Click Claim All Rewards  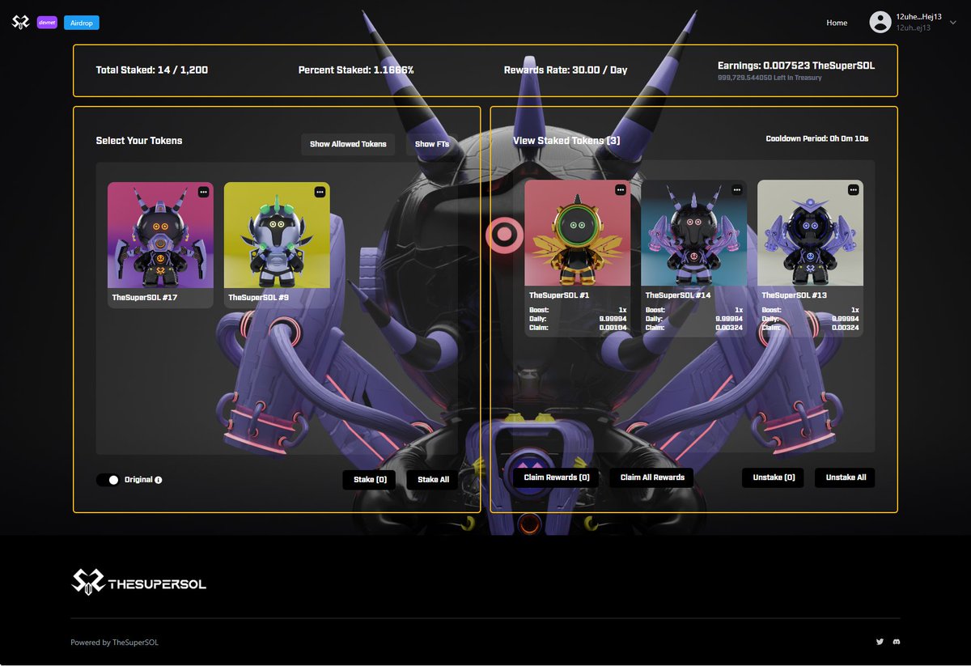tap(652, 477)
